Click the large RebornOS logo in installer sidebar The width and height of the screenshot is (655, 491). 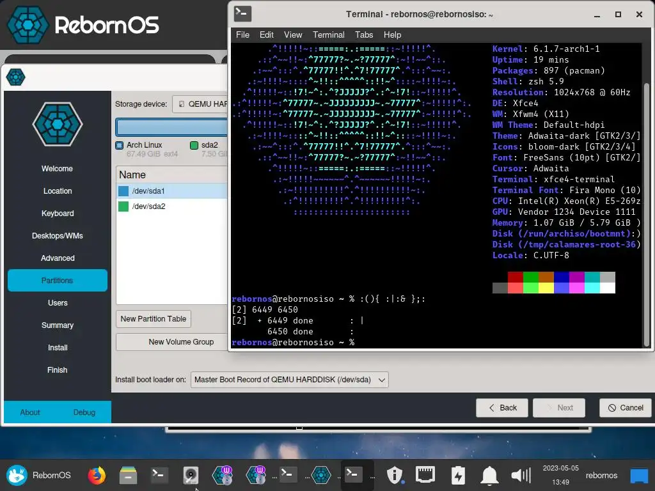pos(58,125)
